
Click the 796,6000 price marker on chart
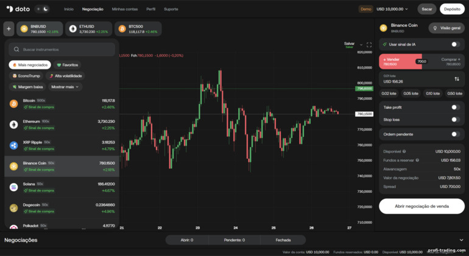(x=364, y=88)
